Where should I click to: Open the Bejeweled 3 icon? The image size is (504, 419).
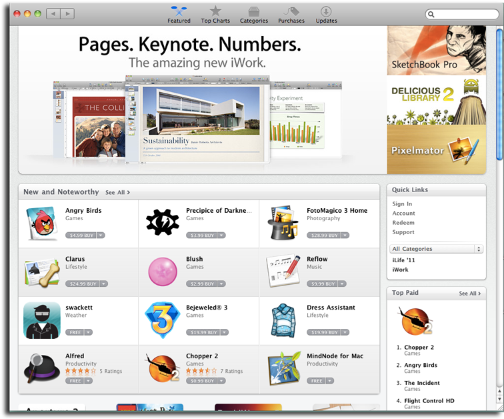click(x=163, y=320)
